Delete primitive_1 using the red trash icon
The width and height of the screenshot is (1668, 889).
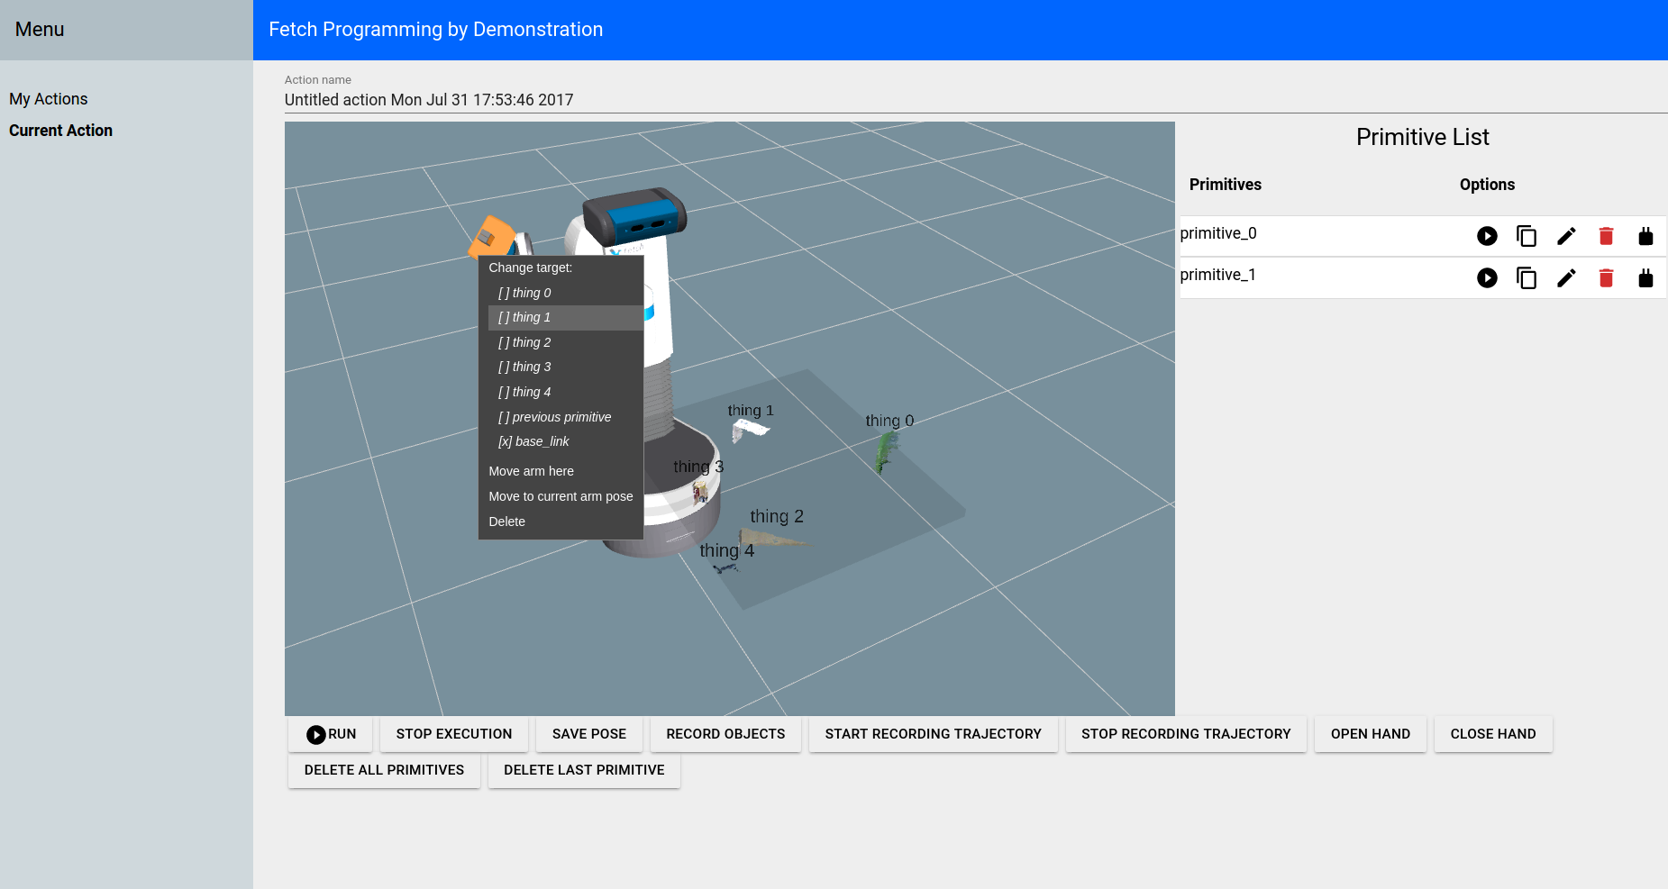pyautogui.click(x=1606, y=277)
